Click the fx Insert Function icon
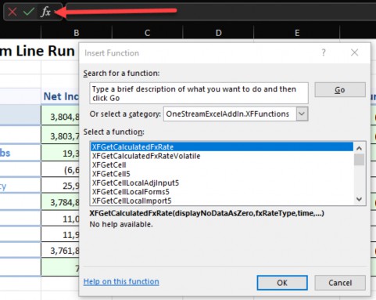 (x=46, y=12)
